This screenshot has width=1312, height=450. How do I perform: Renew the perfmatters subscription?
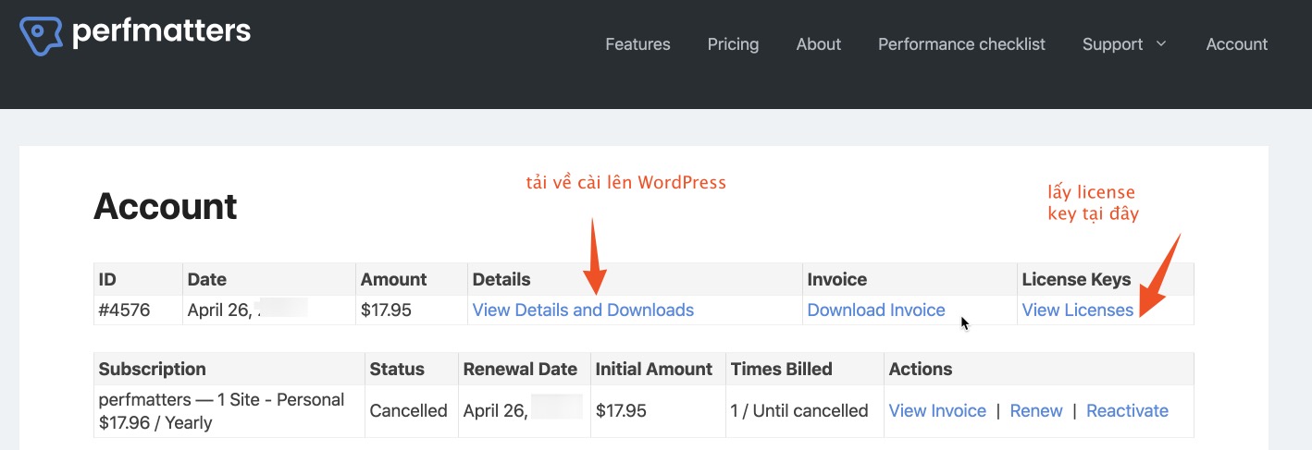1035,411
